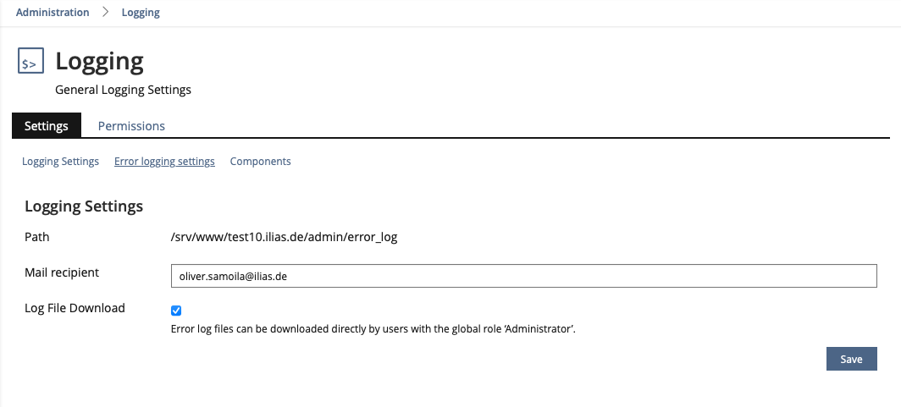Navigate to Administration in the breadcrumb

53,13
